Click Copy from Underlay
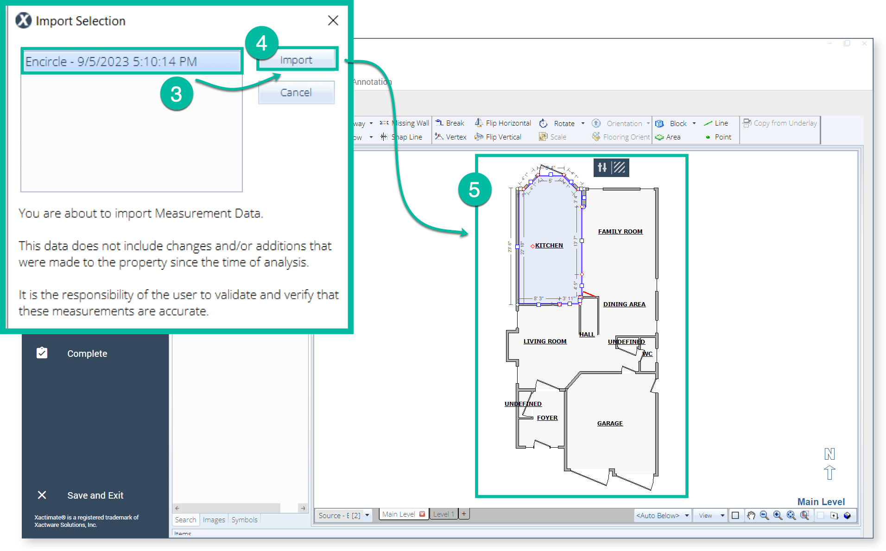Image resolution: width=886 pixels, height=551 pixels. click(x=780, y=123)
